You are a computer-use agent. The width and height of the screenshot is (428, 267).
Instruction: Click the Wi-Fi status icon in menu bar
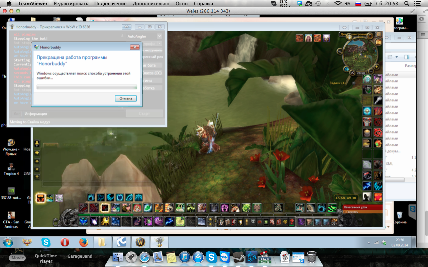(338, 4)
